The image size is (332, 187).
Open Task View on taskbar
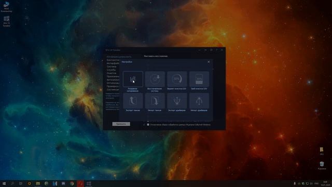tap(21, 183)
